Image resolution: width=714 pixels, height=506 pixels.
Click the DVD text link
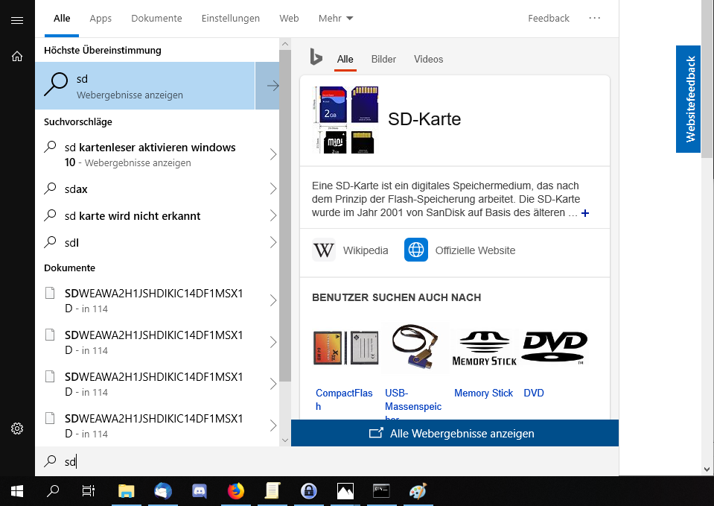[x=534, y=393]
